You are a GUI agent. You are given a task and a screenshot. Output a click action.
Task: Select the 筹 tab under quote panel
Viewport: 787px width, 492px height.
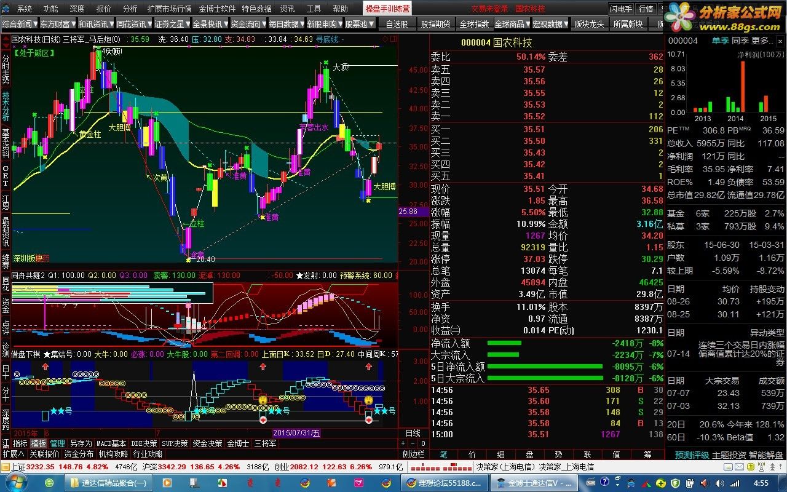point(647,454)
